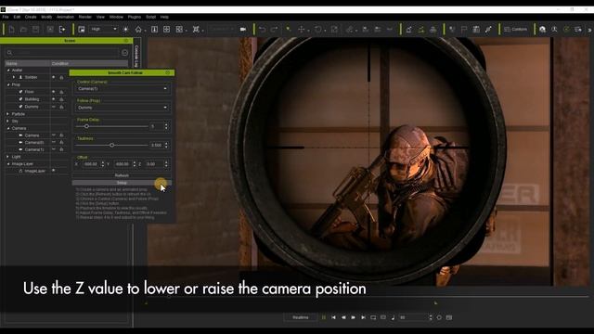Open the Create menu
Screen dimensions: 594x334
click(x=31, y=17)
